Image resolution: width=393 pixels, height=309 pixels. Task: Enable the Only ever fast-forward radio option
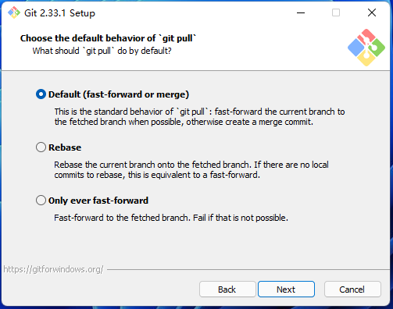[x=41, y=201]
